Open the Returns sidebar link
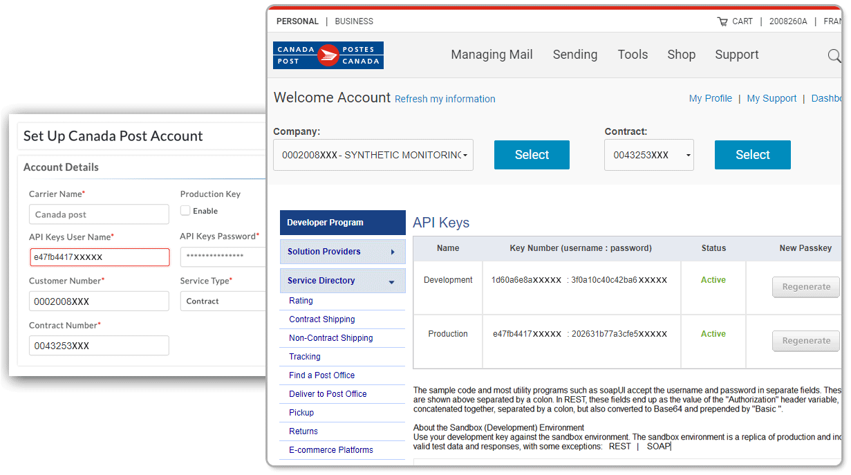This screenshot has width=851, height=475. (x=303, y=431)
